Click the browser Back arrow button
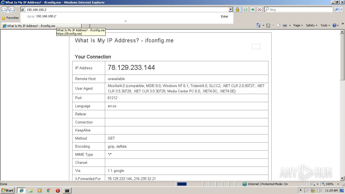This screenshot has width=345, height=194. point(4,10)
